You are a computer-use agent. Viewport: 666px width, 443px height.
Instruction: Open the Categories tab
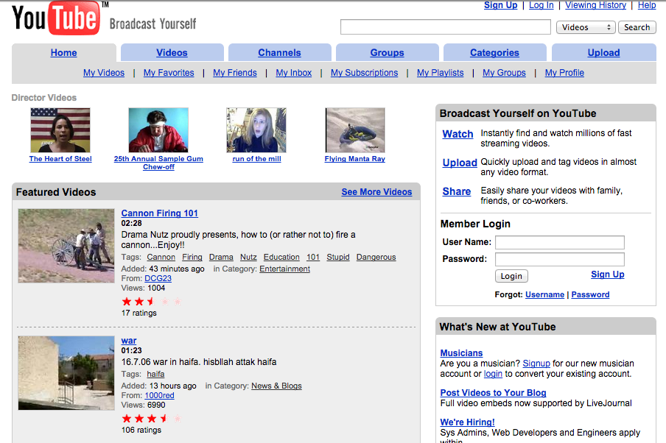(x=494, y=53)
